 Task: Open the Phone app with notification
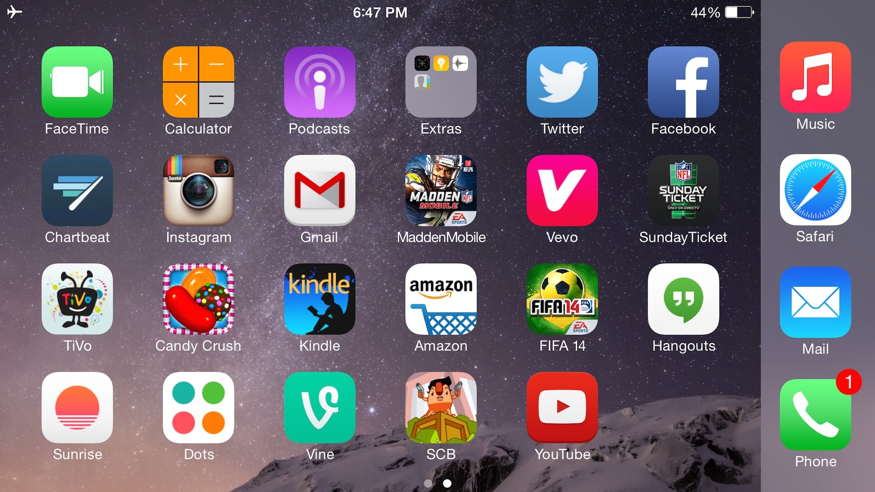(815, 420)
